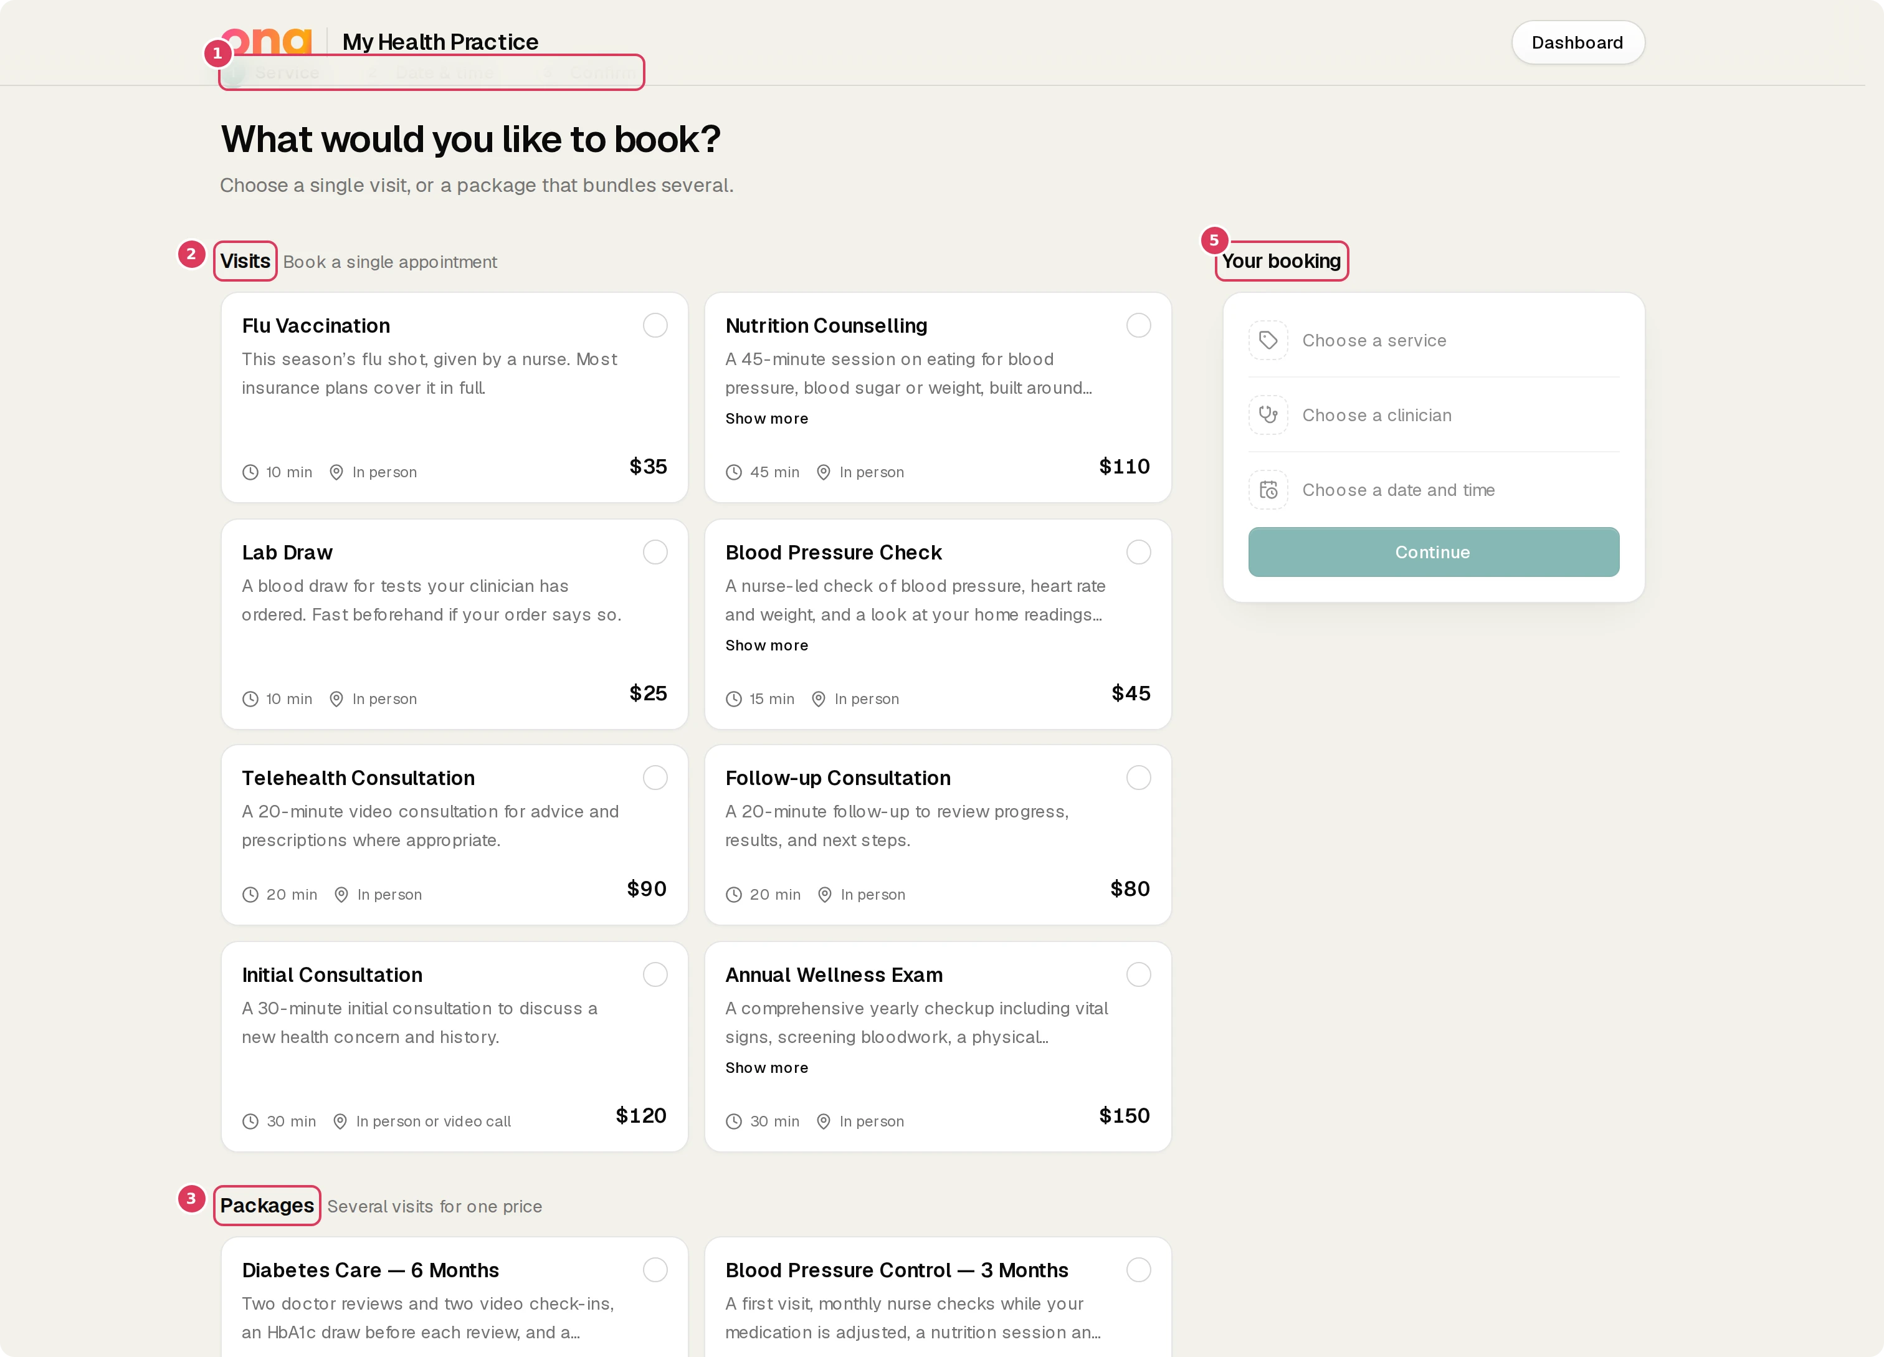
Task: Expand Show more on Nutrition Counselling
Action: coord(766,419)
